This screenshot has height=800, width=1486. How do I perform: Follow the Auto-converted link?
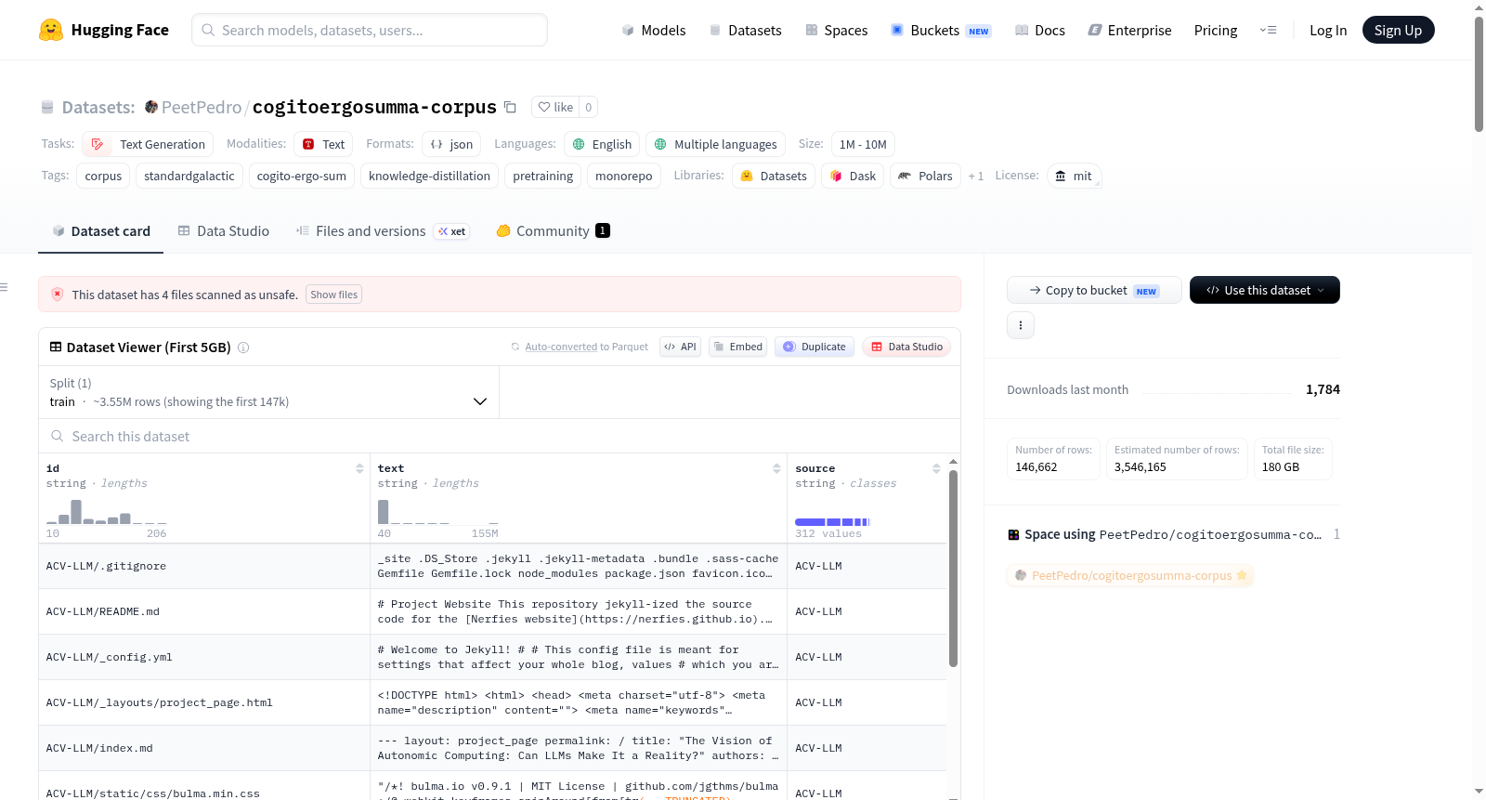561,347
